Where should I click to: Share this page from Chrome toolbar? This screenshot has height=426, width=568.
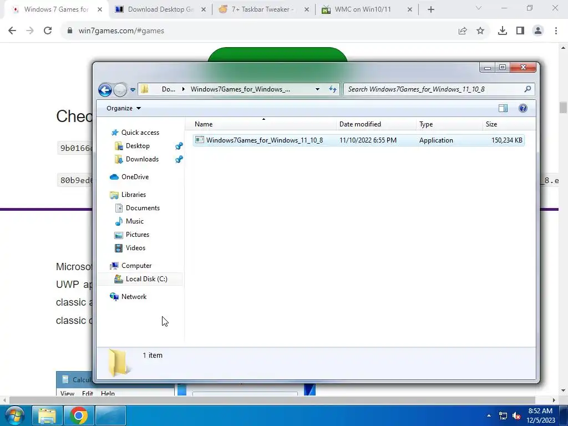tap(463, 31)
